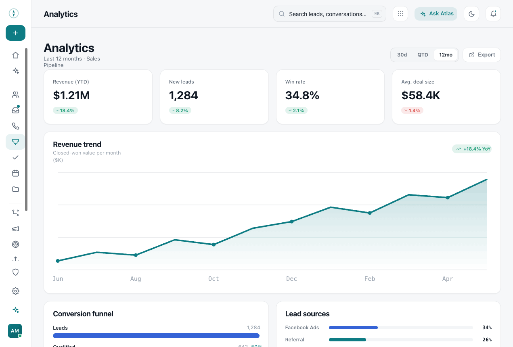Click the +18.4% YoY badge
Screen dimensions: 513x347
click(x=472, y=149)
